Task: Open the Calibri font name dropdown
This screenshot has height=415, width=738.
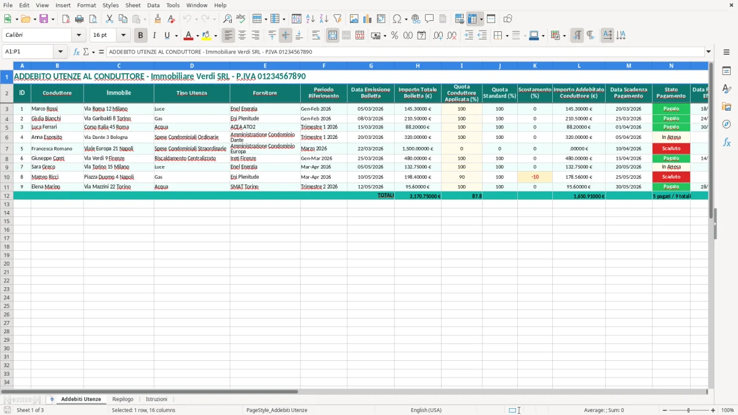Action: click(79, 36)
